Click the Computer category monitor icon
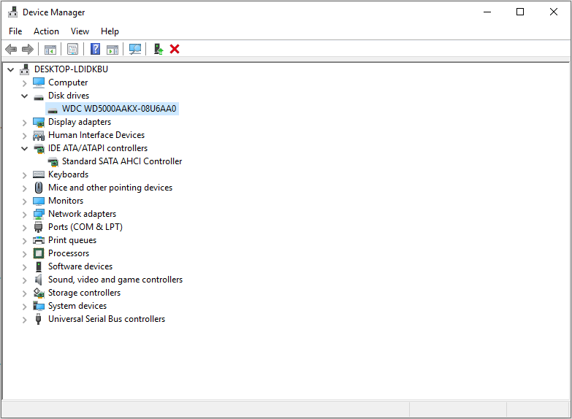 (39, 82)
